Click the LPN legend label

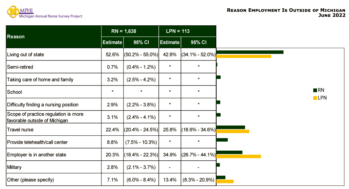(x=322, y=98)
